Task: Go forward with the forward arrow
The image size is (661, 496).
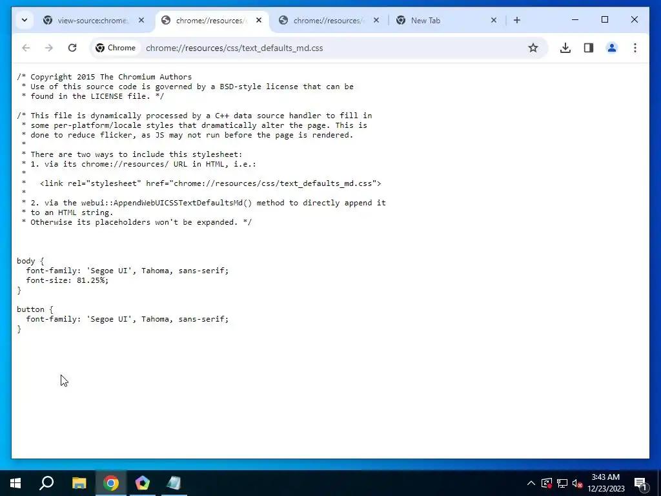Action: point(49,48)
